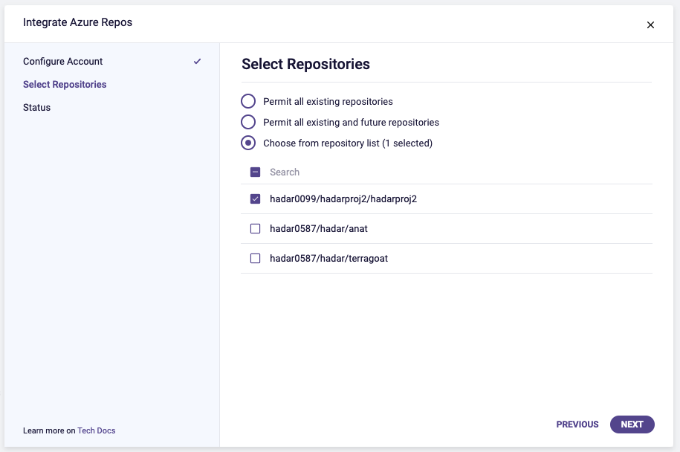Screen dimensions: 680x452
Task: Check the hadar0587/hadar/terragoat checkbox
Action: pyautogui.click(x=256, y=259)
